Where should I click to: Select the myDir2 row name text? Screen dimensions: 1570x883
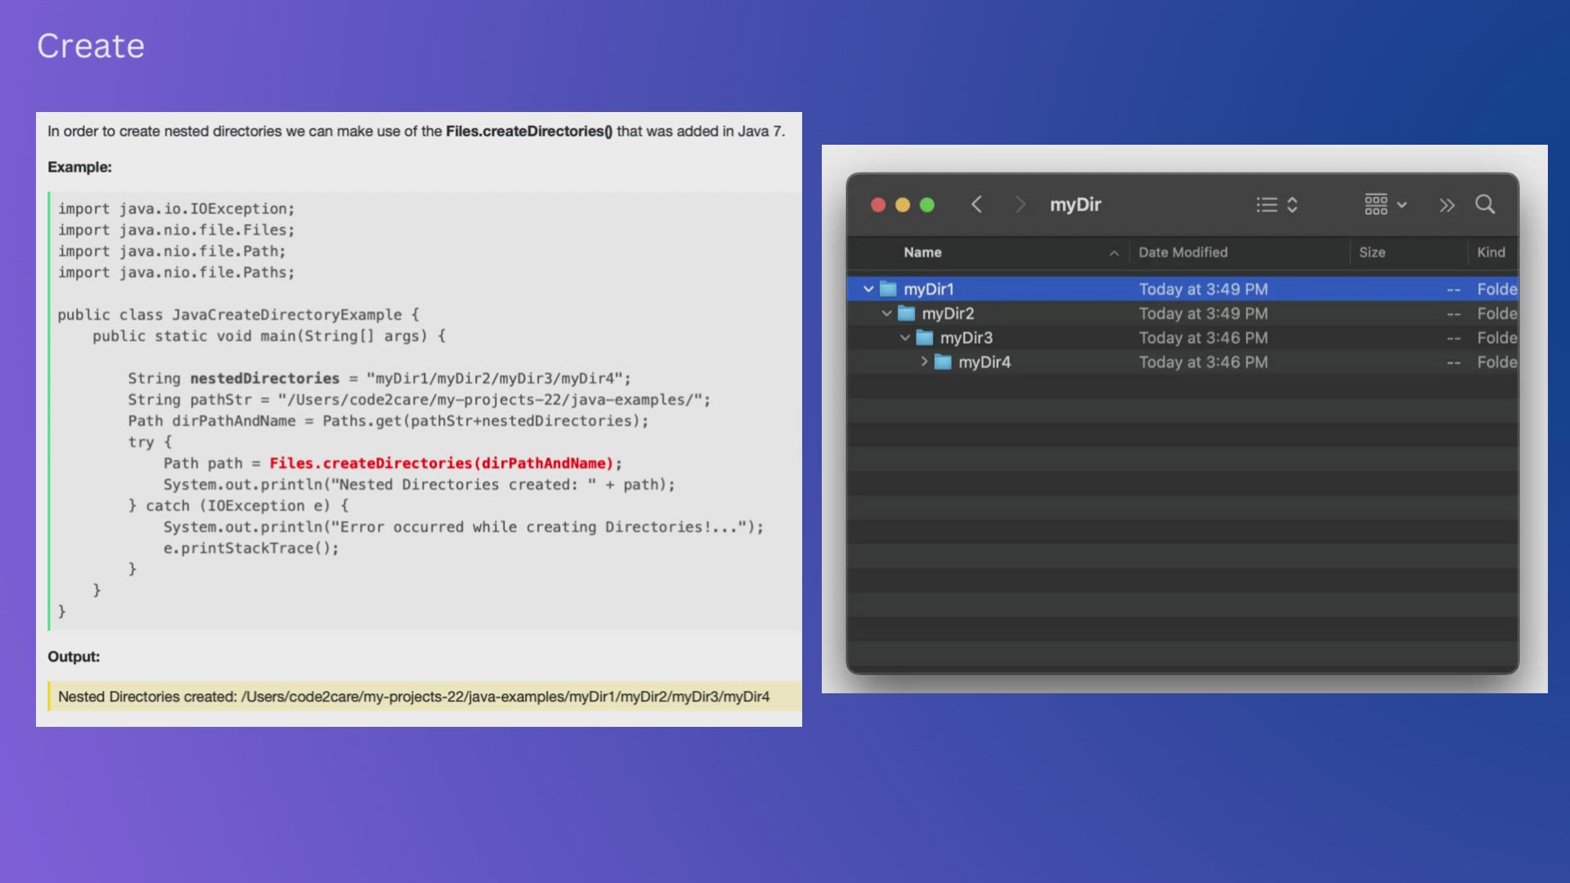point(948,313)
